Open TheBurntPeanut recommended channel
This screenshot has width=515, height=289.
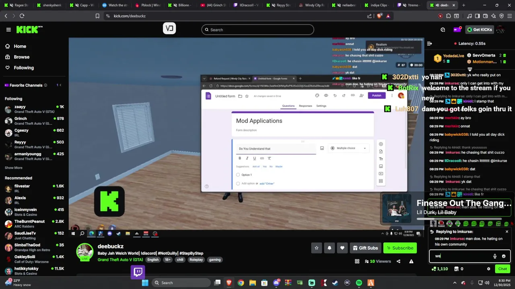coord(34,224)
